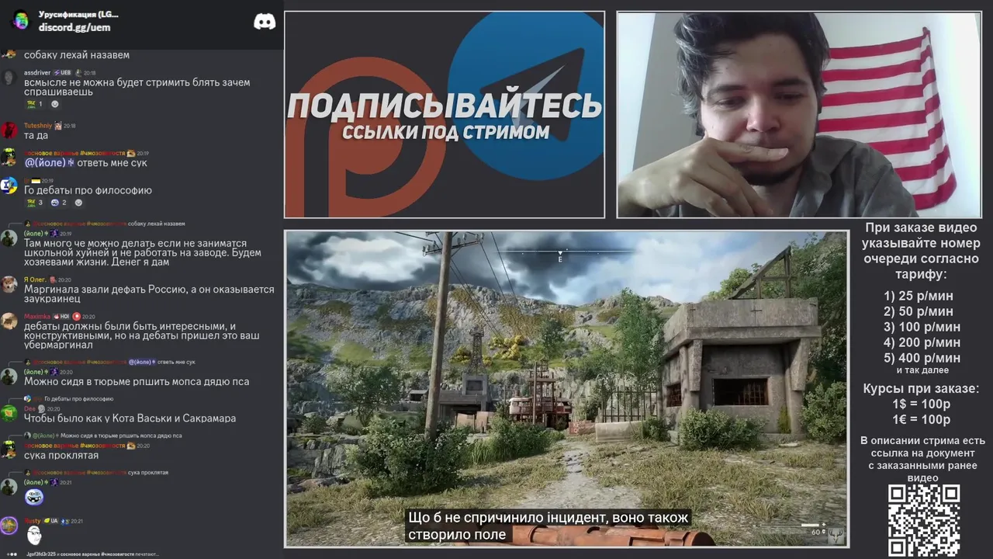Open Rusty's purple-ringed profile avatar
The height and width of the screenshot is (559, 993).
[9, 526]
